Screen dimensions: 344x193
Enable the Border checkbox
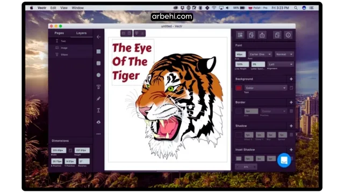tap(291, 111)
